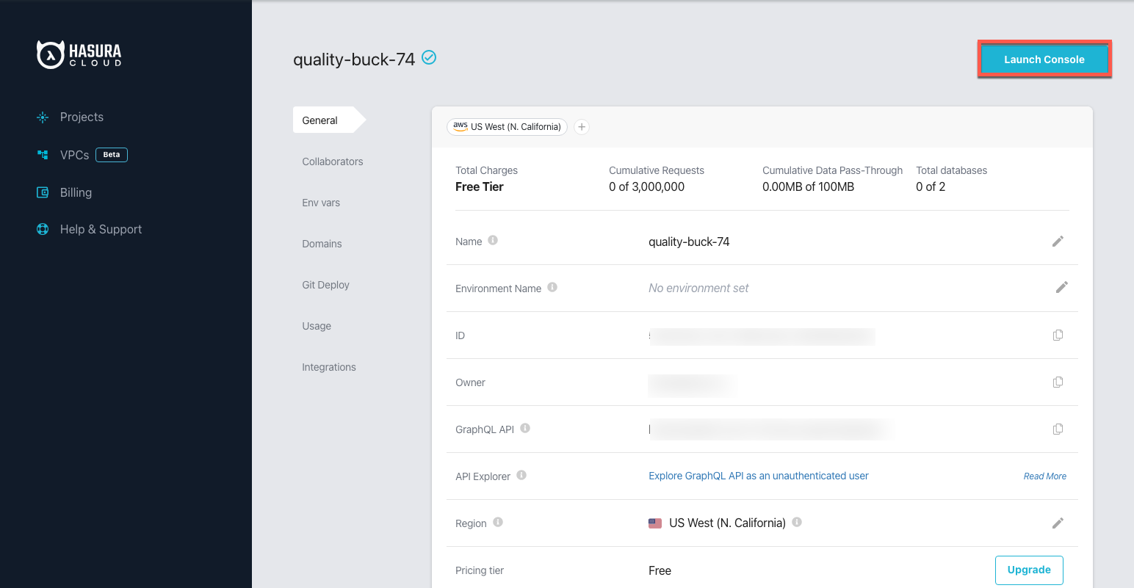Select the Git Deploy tab
Image resolution: width=1134 pixels, height=588 pixels.
click(x=325, y=285)
